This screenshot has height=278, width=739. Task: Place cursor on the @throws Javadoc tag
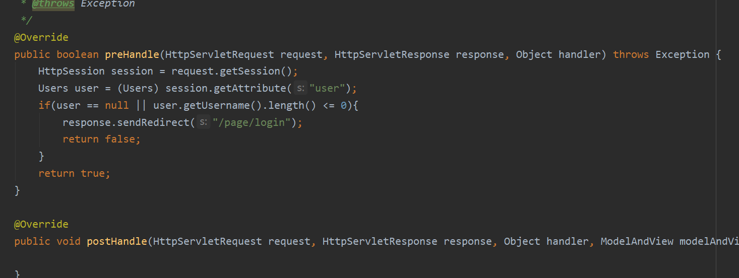53,4
